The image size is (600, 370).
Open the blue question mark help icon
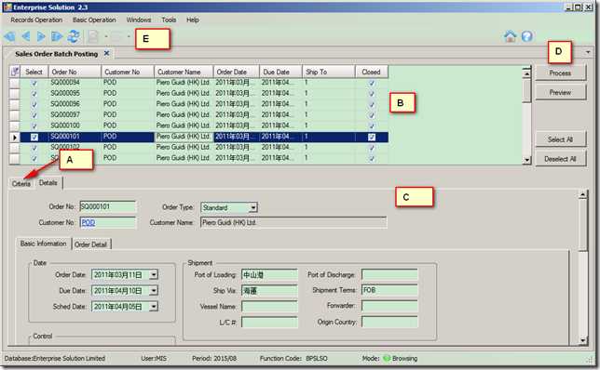pos(527,36)
